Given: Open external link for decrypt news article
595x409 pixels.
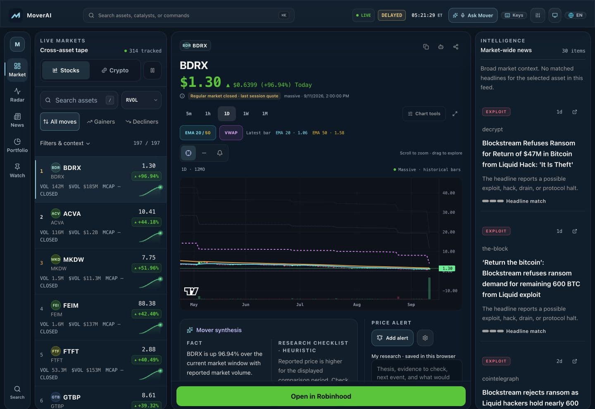Looking at the screenshot, I should coord(574,112).
